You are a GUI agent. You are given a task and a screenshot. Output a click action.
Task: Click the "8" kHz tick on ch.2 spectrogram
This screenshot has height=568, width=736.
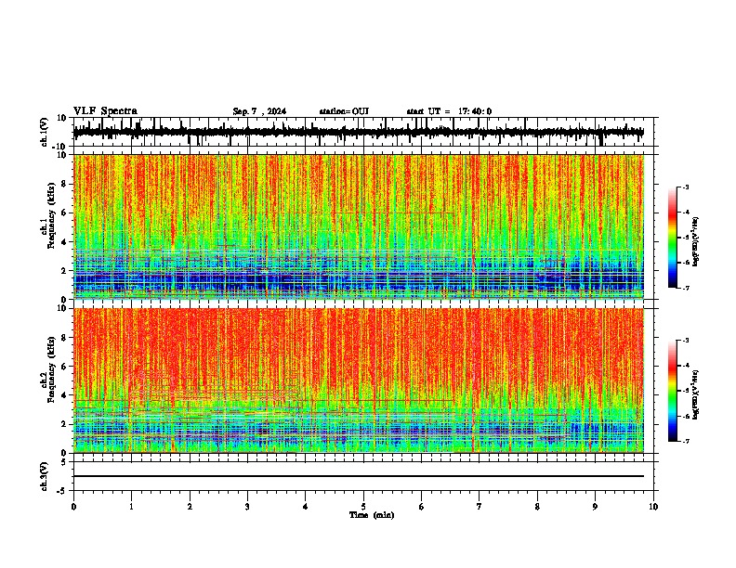coord(65,338)
